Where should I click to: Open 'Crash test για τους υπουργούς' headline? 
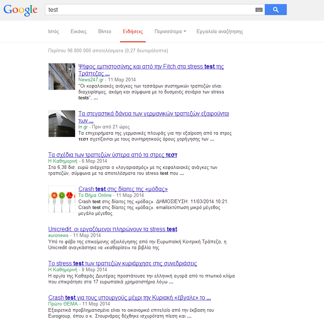click(130, 297)
